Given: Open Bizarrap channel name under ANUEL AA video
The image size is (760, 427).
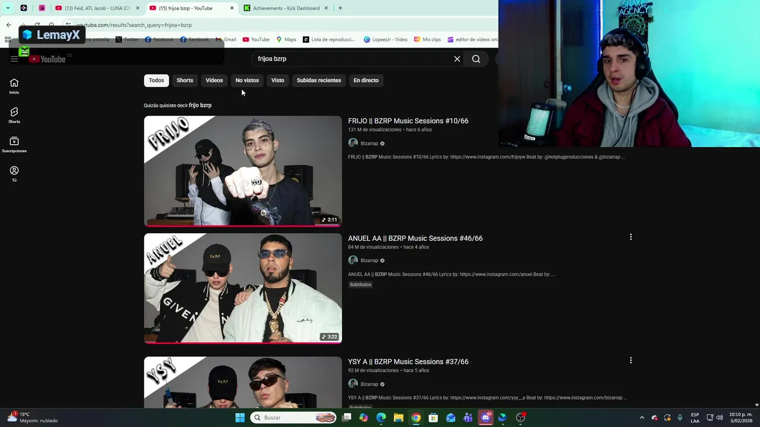Looking at the screenshot, I should coord(369,260).
